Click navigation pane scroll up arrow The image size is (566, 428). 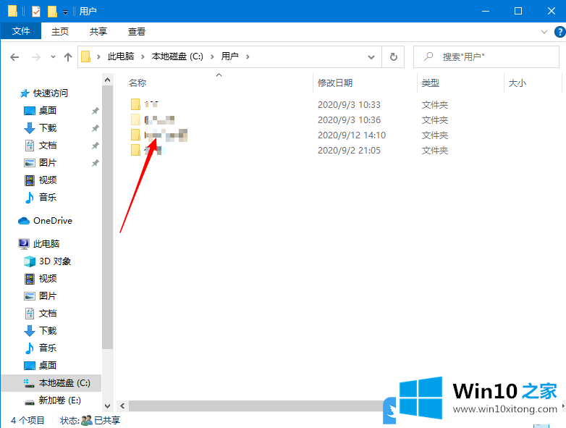coord(107,80)
